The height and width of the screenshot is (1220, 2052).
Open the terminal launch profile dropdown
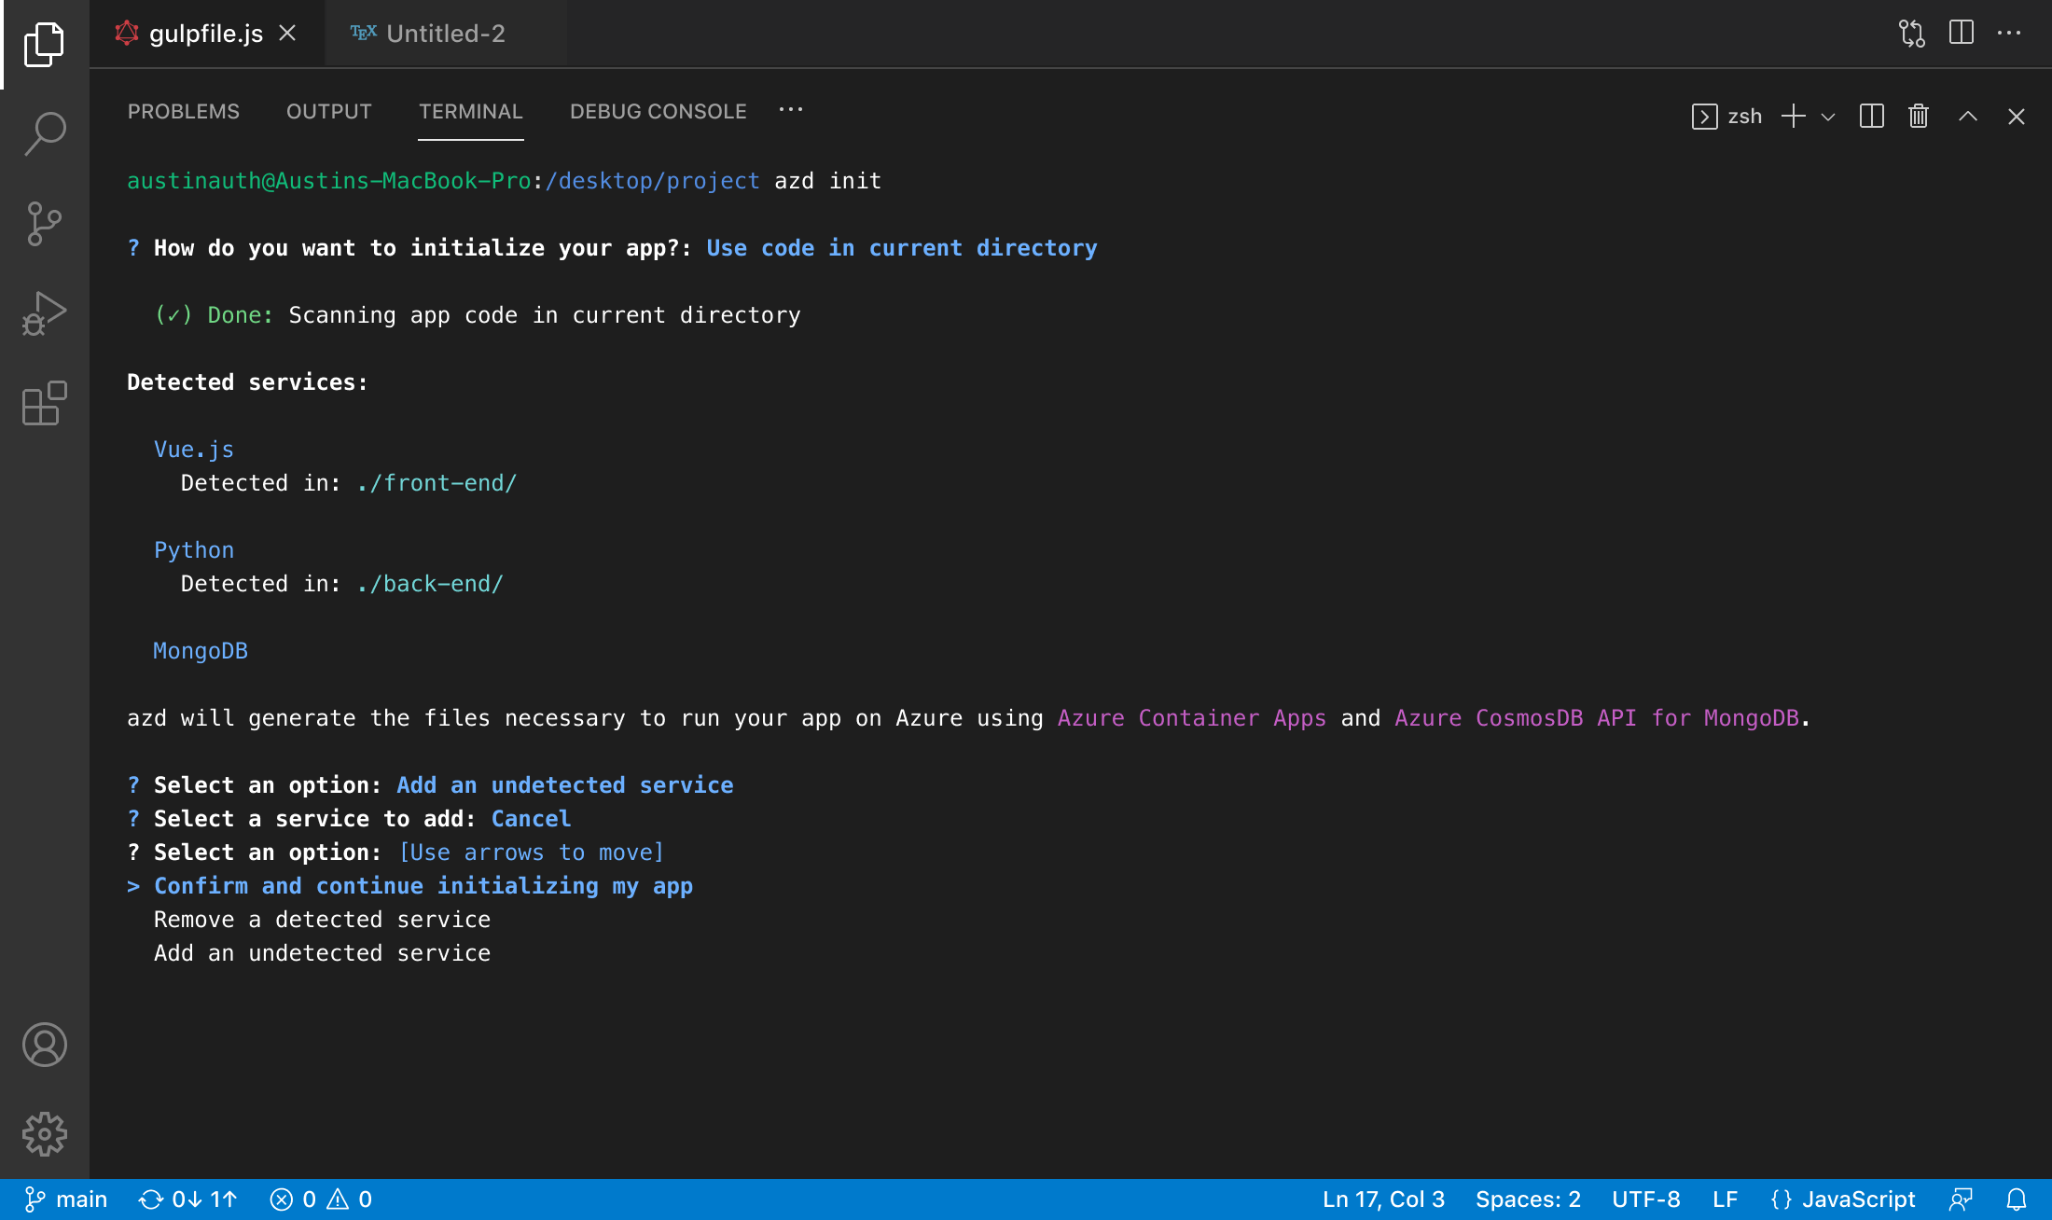[x=1827, y=116]
